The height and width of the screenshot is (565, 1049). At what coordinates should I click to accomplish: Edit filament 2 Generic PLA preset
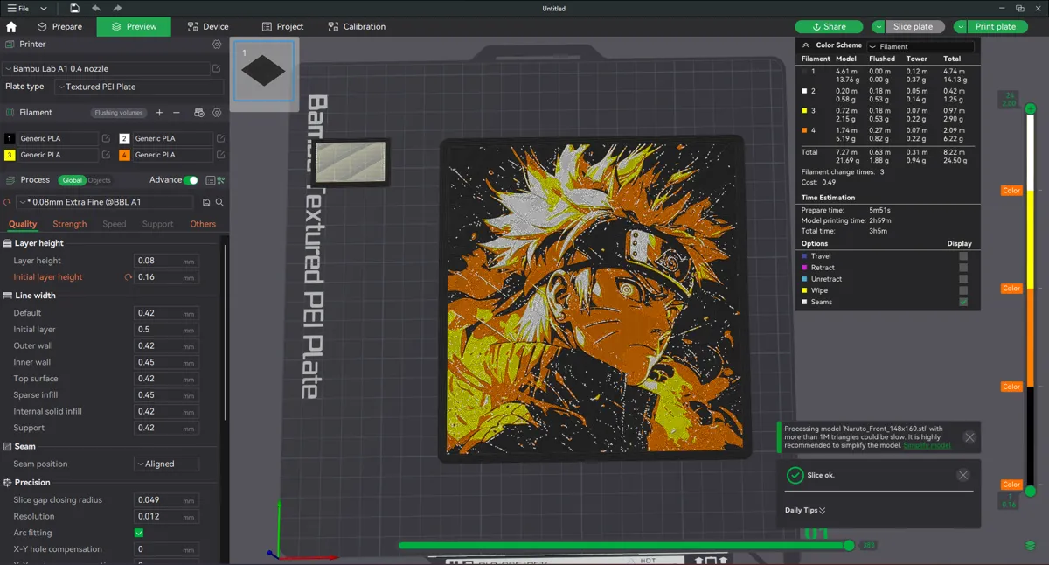[220, 138]
